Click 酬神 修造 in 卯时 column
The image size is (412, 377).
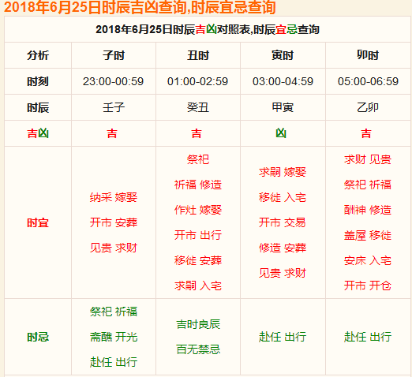tap(368, 210)
